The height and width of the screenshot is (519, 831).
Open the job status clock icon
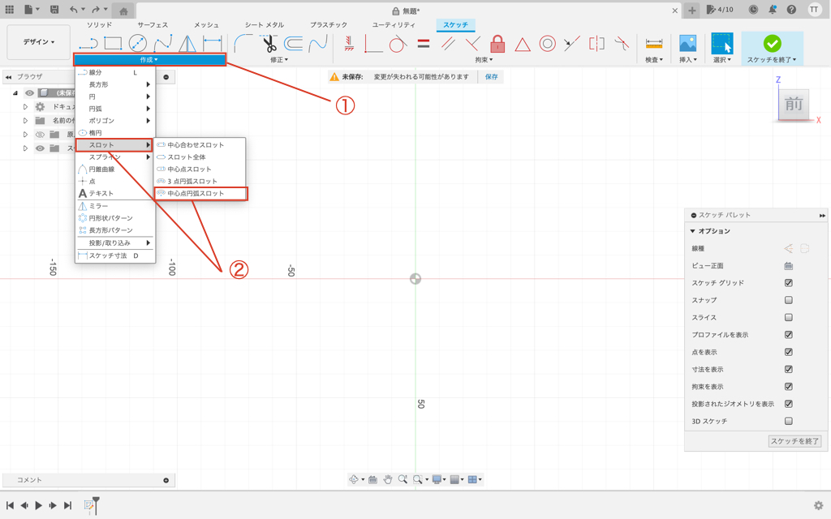click(x=753, y=10)
